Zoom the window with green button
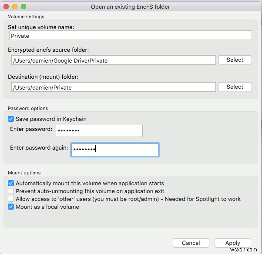The height and width of the screenshot is (254, 262). click(24, 7)
